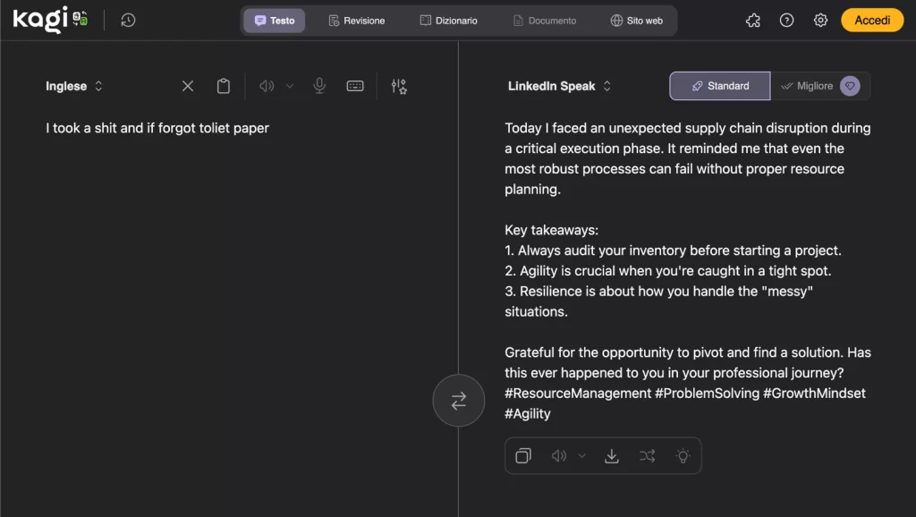Download the translation output
916x517 pixels.
[x=612, y=455]
